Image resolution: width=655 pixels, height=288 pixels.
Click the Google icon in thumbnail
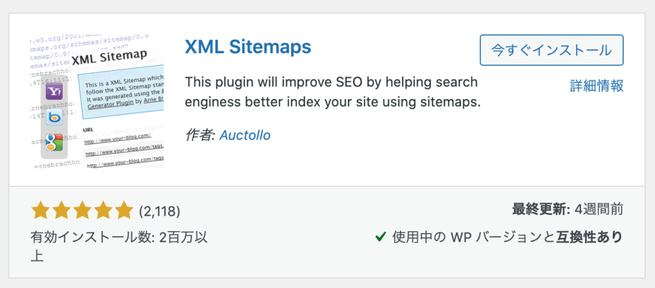click(x=54, y=143)
